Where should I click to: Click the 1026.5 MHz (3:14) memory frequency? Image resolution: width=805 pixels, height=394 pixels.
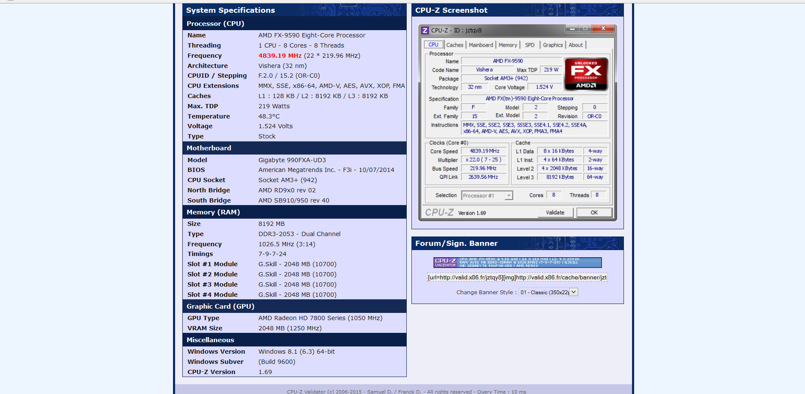[x=287, y=244]
